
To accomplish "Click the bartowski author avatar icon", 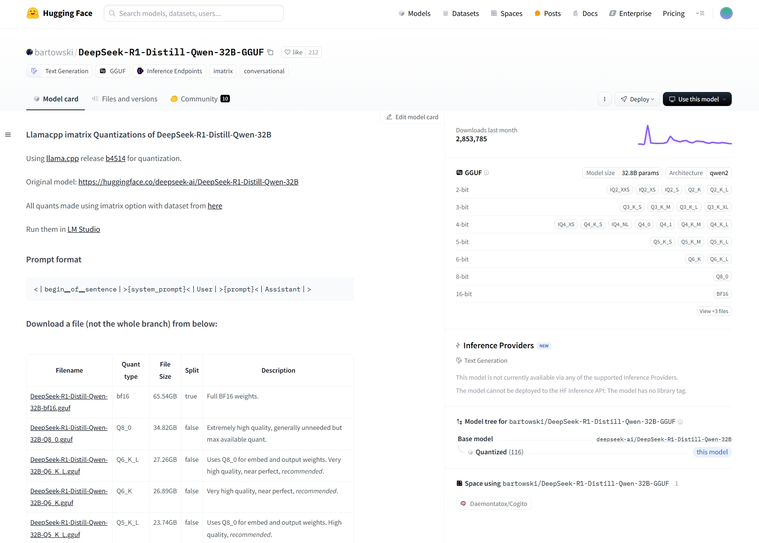I will point(30,52).
